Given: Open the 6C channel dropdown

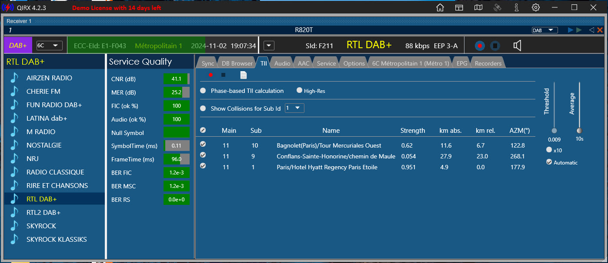Looking at the screenshot, I should pos(49,46).
